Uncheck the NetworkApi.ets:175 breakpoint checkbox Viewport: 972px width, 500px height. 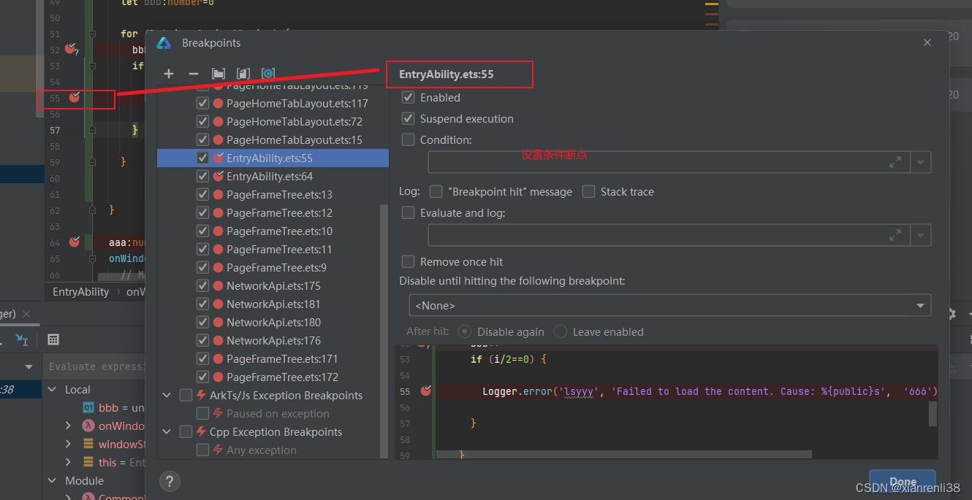pos(203,285)
